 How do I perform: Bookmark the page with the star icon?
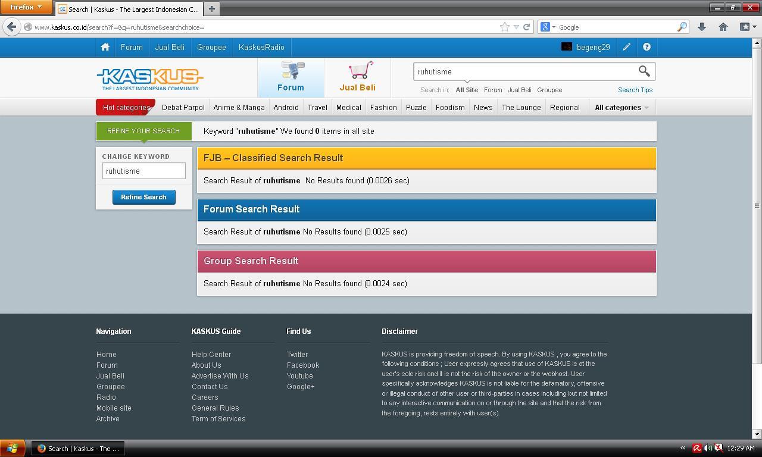pos(504,27)
